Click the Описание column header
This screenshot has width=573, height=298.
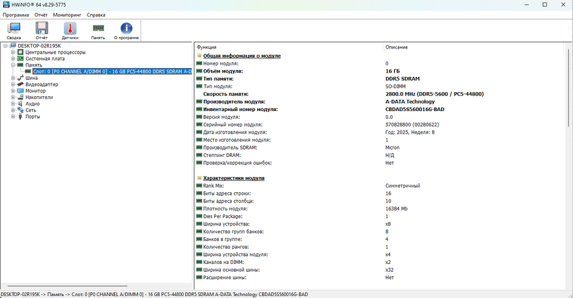pyautogui.click(x=397, y=47)
